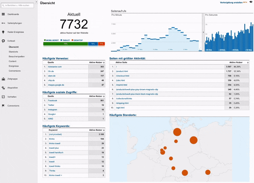Sort soziale Zugriffe by Aktive Nutzer arrow

point(104,96)
